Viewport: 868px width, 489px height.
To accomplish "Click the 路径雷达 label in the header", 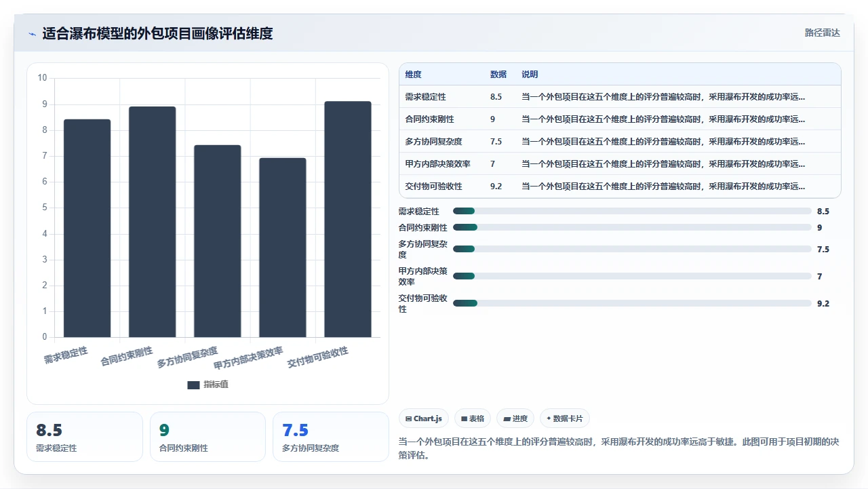I will [822, 33].
